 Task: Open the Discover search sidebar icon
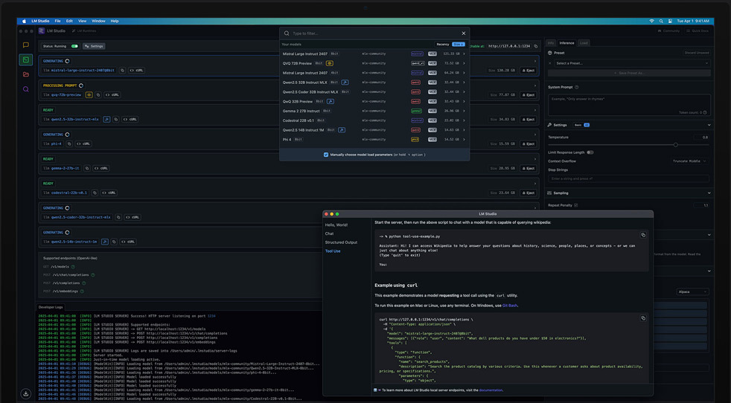[26, 89]
